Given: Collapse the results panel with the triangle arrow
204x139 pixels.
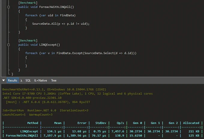Looking at the screenshot, I should [4, 80].
